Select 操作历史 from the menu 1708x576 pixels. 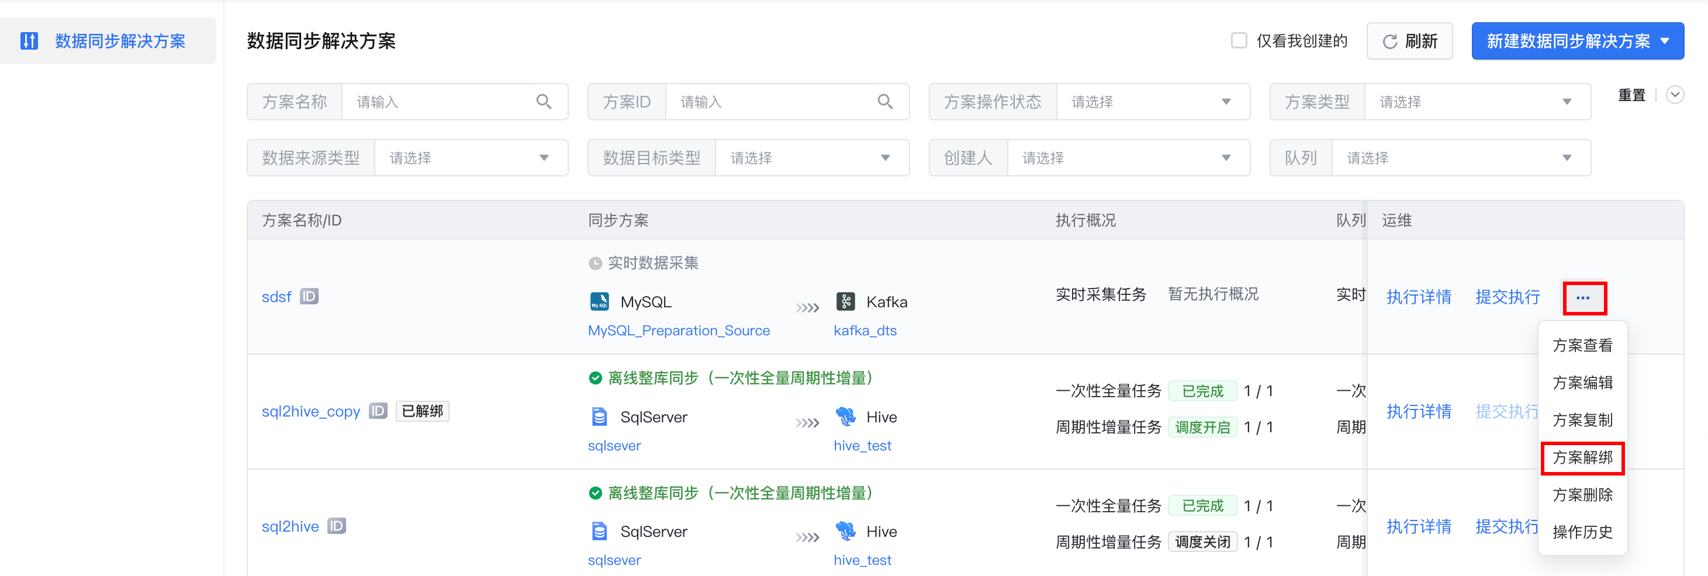click(x=1583, y=532)
